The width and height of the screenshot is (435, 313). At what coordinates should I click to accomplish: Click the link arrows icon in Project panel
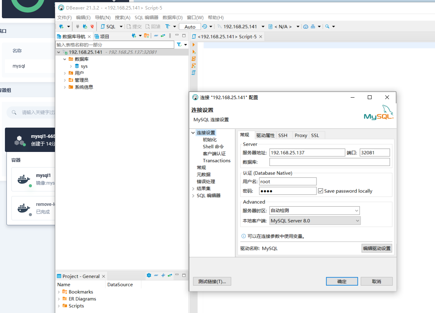pyautogui.click(x=170, y=275)
